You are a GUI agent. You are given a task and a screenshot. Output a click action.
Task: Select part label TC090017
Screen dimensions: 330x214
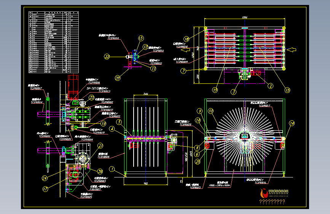pyautogui.click(x=265, y=106)
